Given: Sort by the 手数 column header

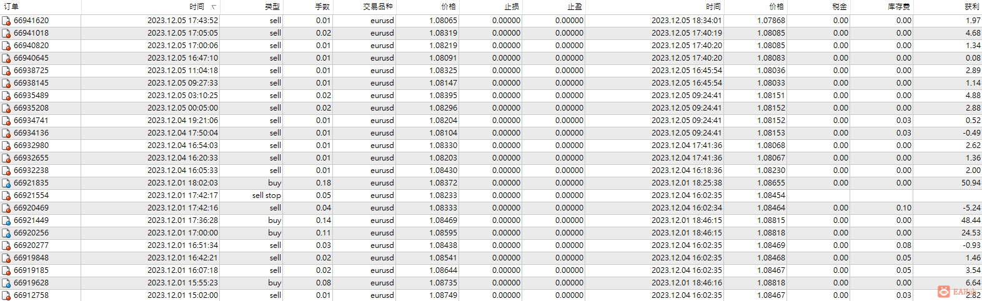Looking at the screenshot, I should tap(322, 7).
